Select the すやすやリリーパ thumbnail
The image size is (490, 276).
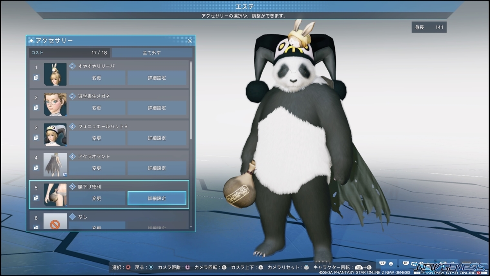pos(55,74)
